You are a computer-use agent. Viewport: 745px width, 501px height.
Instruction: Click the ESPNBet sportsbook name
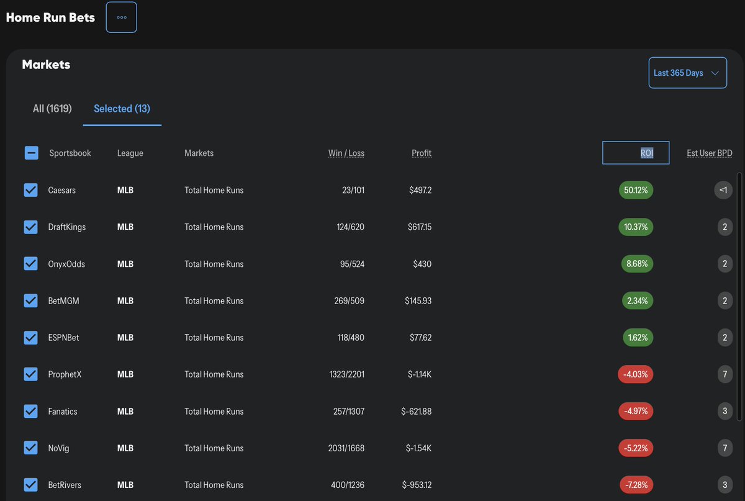64,338
